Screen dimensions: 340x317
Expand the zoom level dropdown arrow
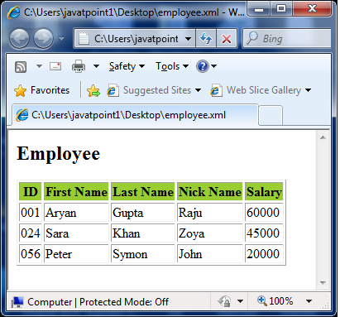tap(309, 301)
